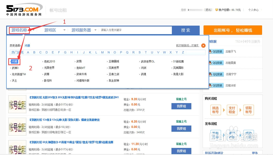Click the 挑选帐号 step icon
This screenshot has width=273, height=155.
(216, 110)
